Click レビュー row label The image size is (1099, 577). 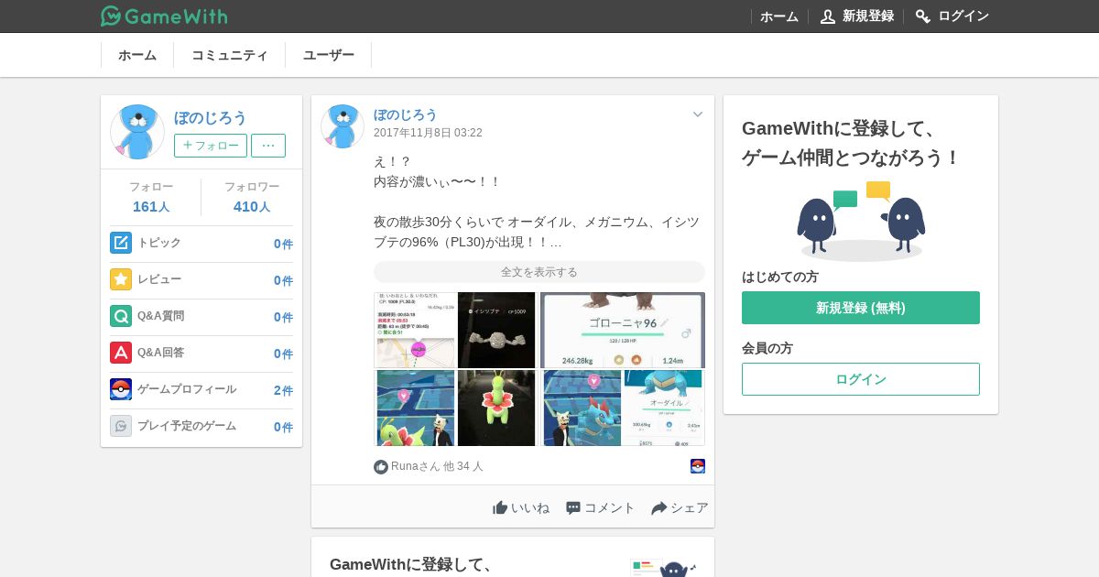coord(159,279)
